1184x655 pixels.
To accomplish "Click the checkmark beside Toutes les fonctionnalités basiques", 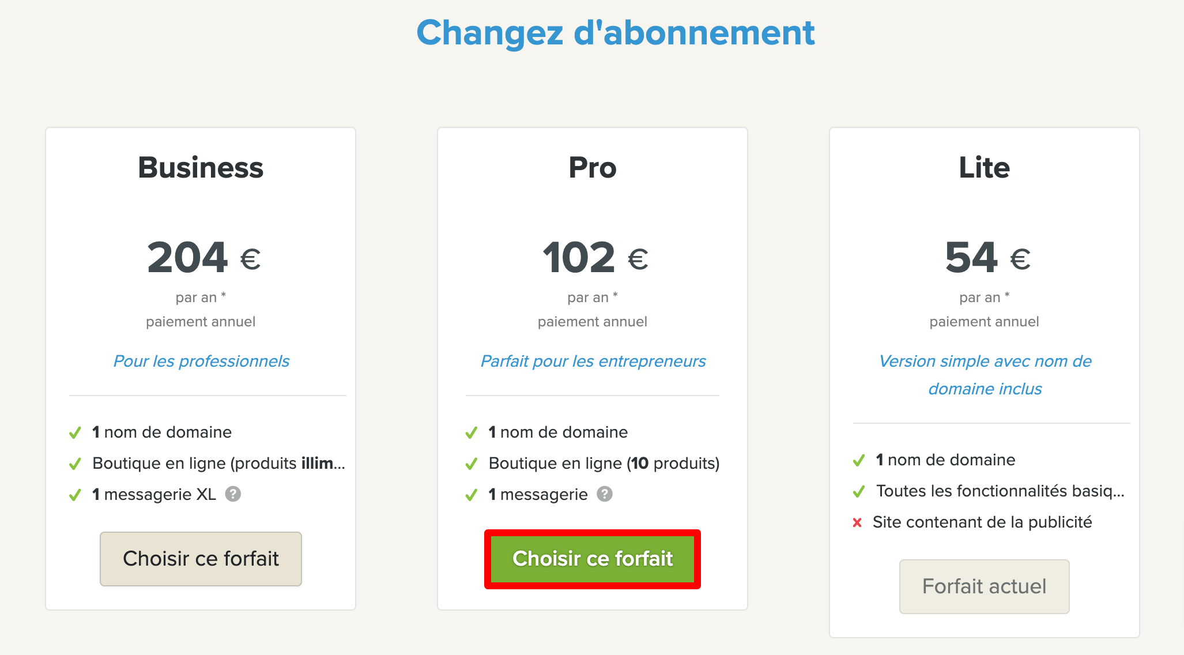I will coord(859,491).
